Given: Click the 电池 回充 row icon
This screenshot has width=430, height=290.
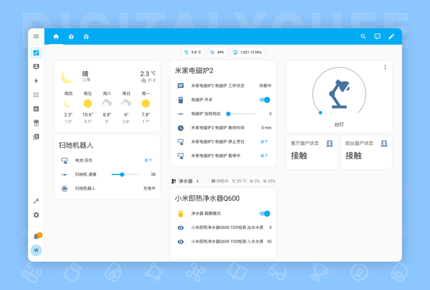Looking at the screenshot, I should point(64,160).
